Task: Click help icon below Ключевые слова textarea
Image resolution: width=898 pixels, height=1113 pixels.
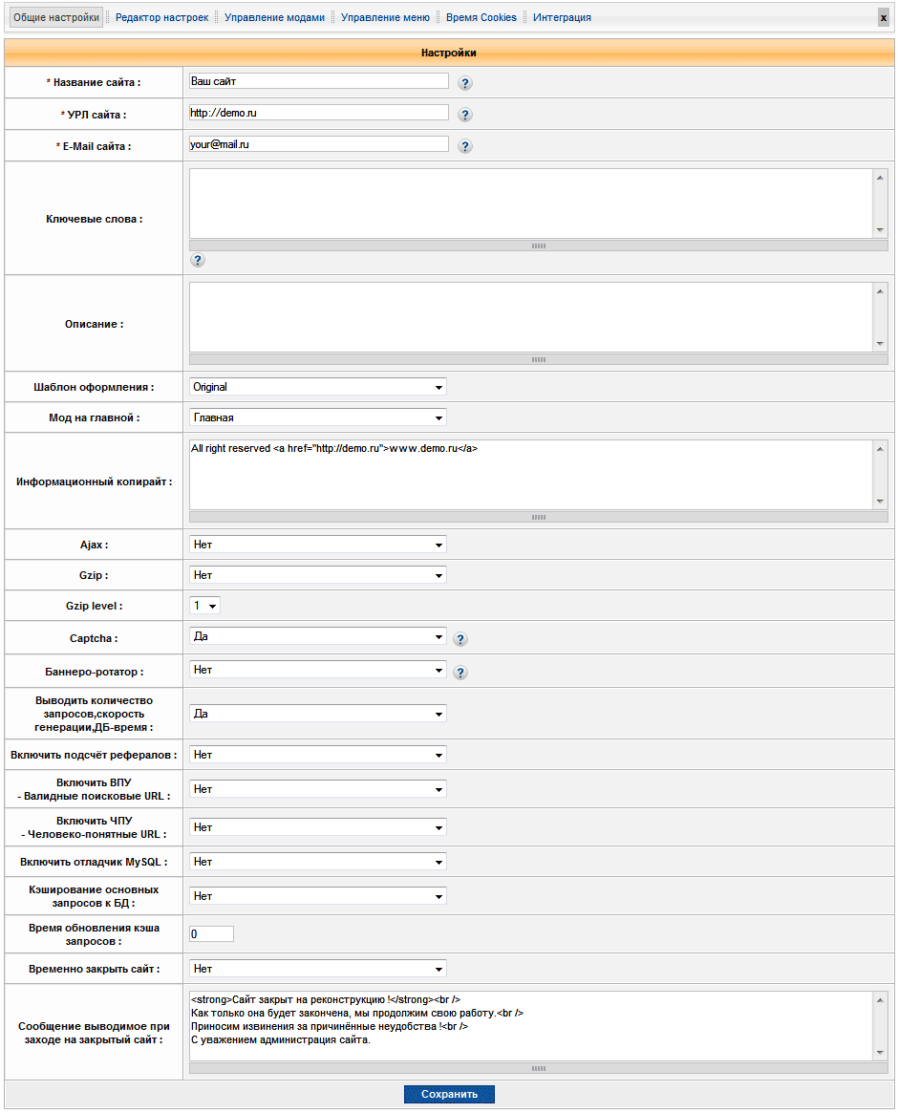Action: [198, 260]
